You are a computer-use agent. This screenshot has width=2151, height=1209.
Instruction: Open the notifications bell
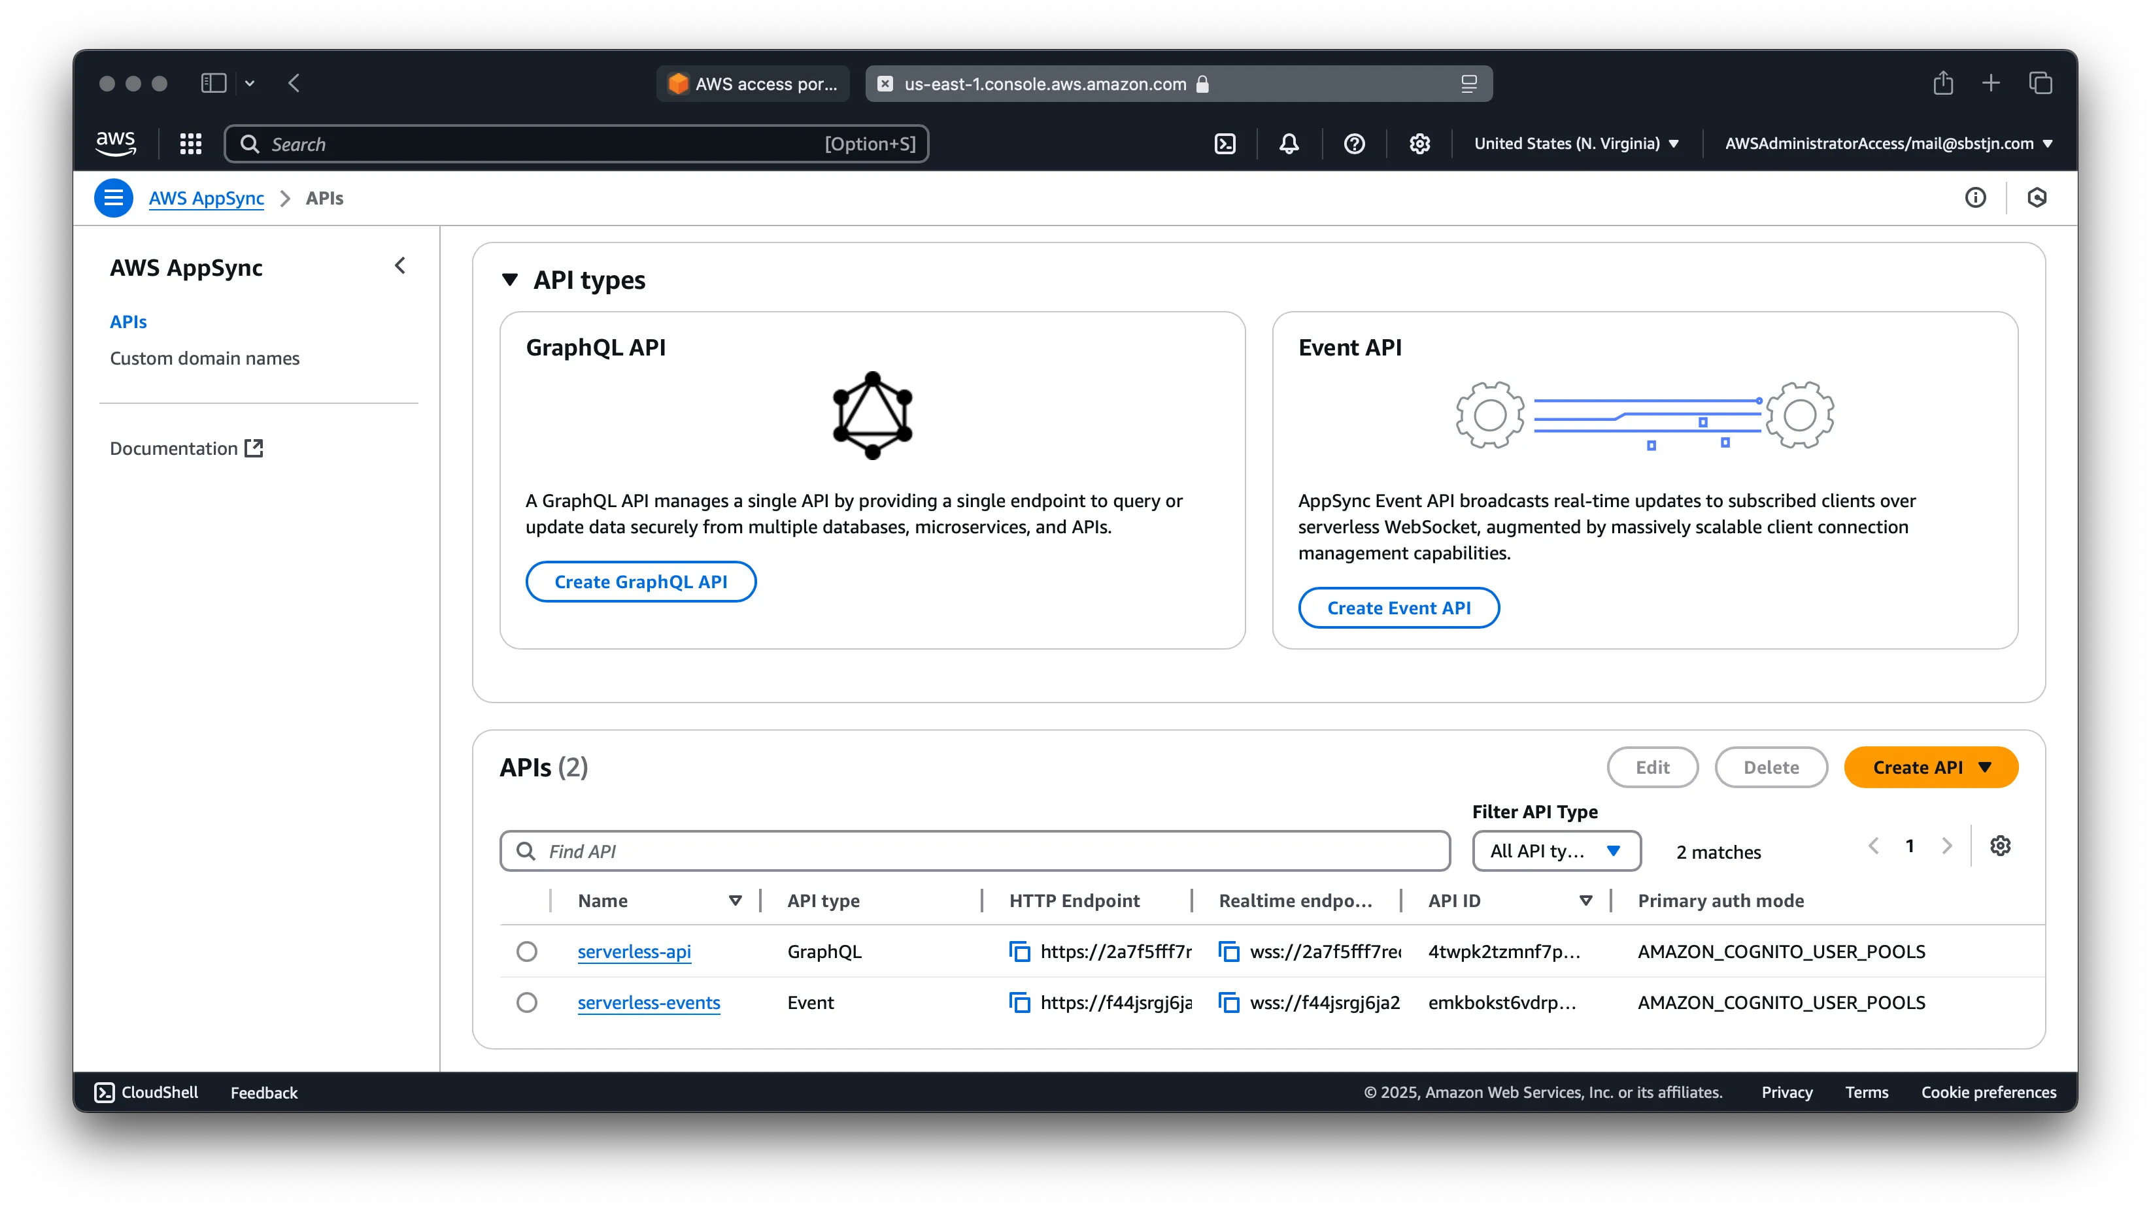click(x=1289, y=144)
